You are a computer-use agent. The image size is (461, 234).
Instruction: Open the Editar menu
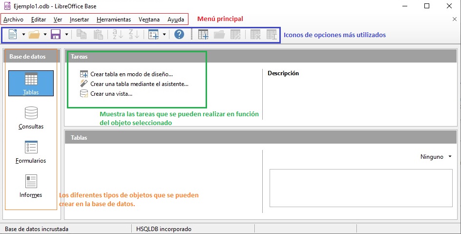[x=39, y=20]
